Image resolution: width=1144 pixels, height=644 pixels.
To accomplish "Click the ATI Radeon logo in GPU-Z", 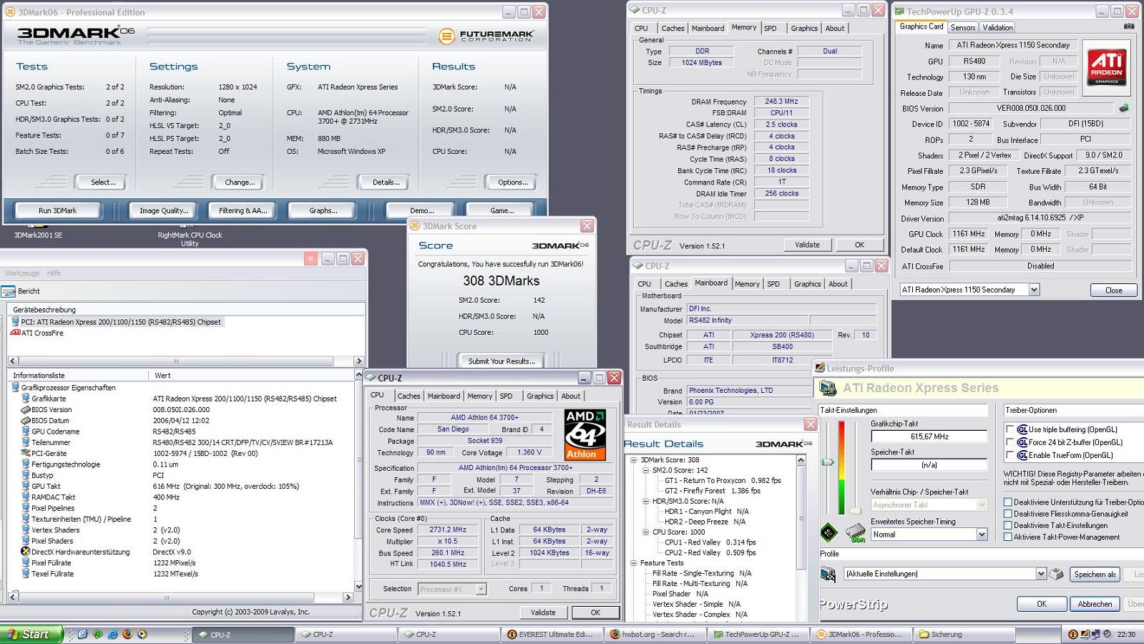I will pos(1107,67).
